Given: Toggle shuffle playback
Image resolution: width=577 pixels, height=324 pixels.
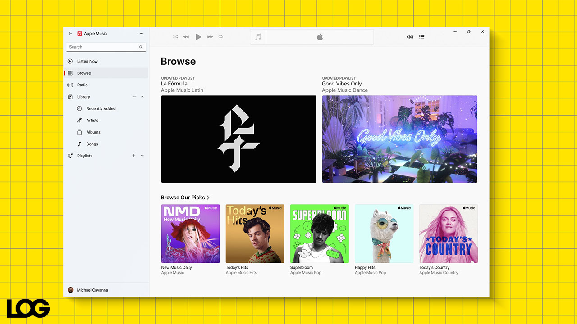Looking at the screenshot, I should tap(175, 37).
